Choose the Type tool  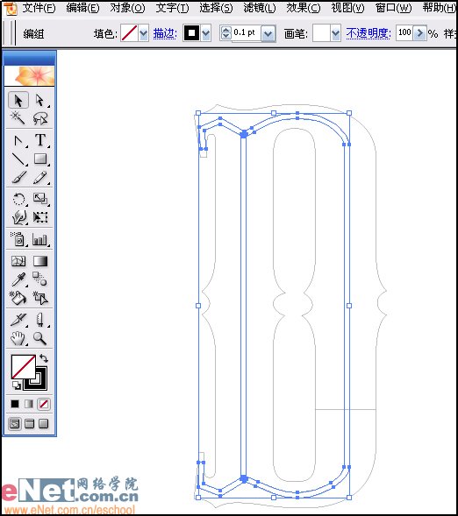pos(40,140)
